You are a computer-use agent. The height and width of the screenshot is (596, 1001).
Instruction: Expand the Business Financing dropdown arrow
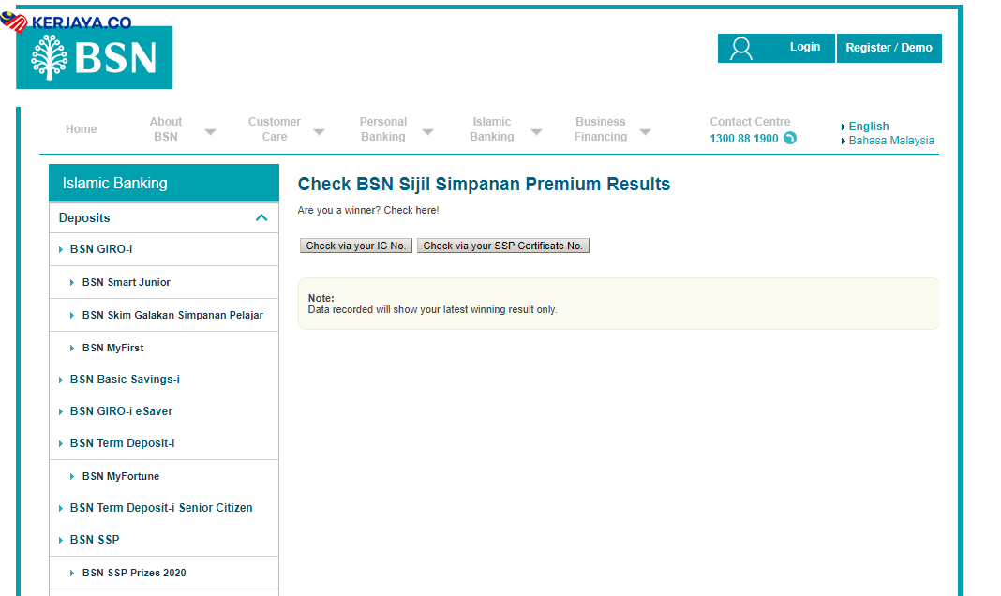click(646, 132)
